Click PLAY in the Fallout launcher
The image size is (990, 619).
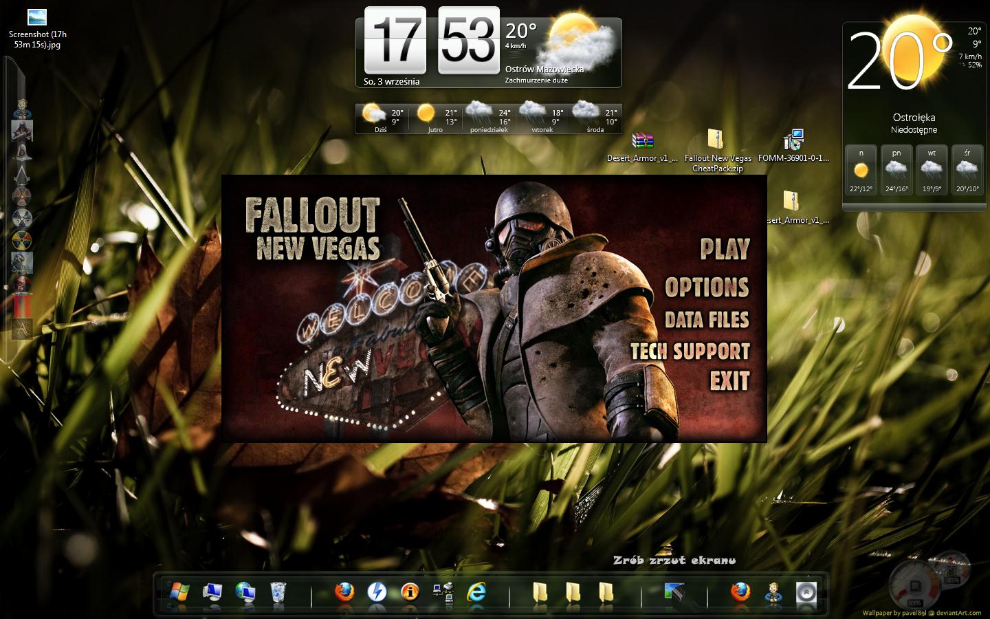pyautogui.click(x=725, y=249)
